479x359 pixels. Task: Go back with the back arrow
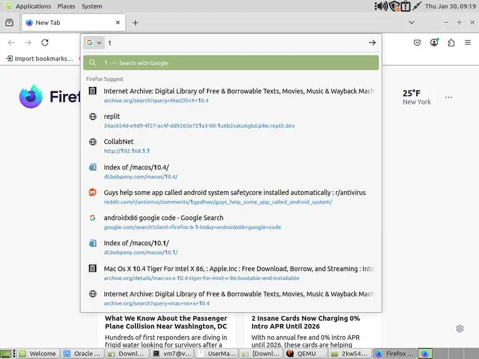click(11, 43)
